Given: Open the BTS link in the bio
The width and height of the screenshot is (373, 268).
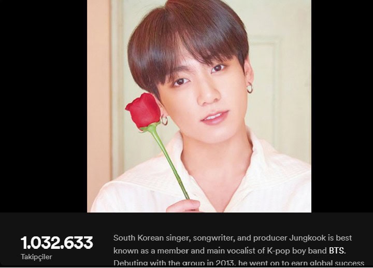Looking at the screenshot, I should (336, 250).
